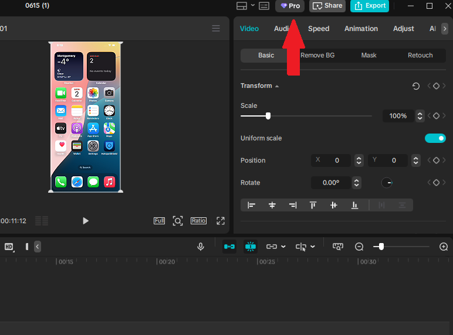The image size is (453, 335).
Task: Select the Basic sub-tab
Action: 266,56
